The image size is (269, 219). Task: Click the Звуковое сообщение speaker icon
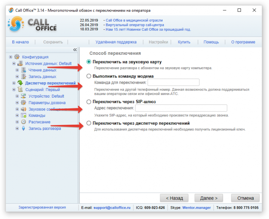tap(23, 109)
